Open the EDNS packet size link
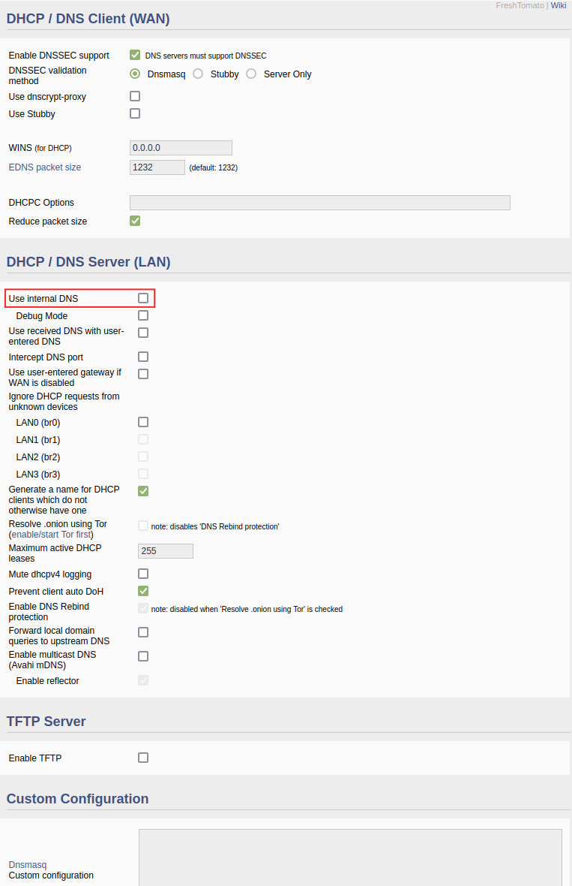This screenshot has height=886, width=572. click(x=44, y=167)
